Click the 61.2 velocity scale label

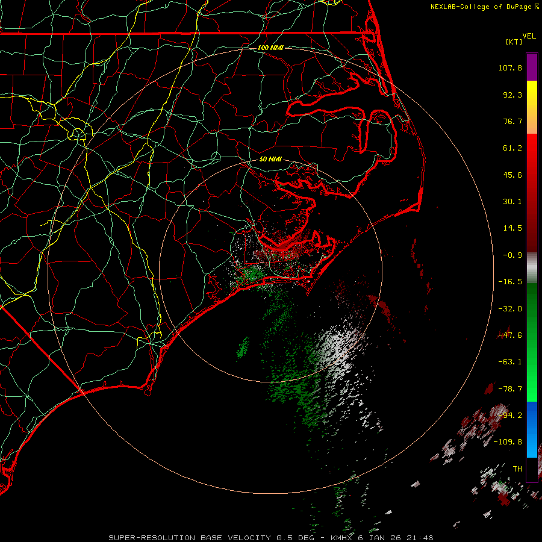[x=512, y=148]
